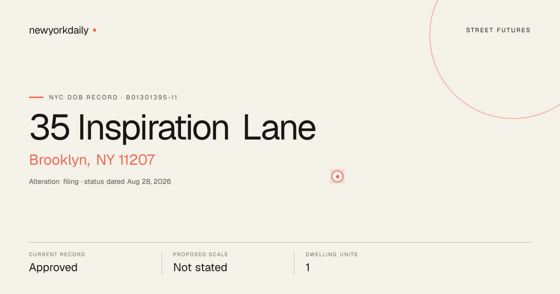Click the 35 Inspiration Lane headline
Viewport: 560px width, 294px height.
(173, 127)
